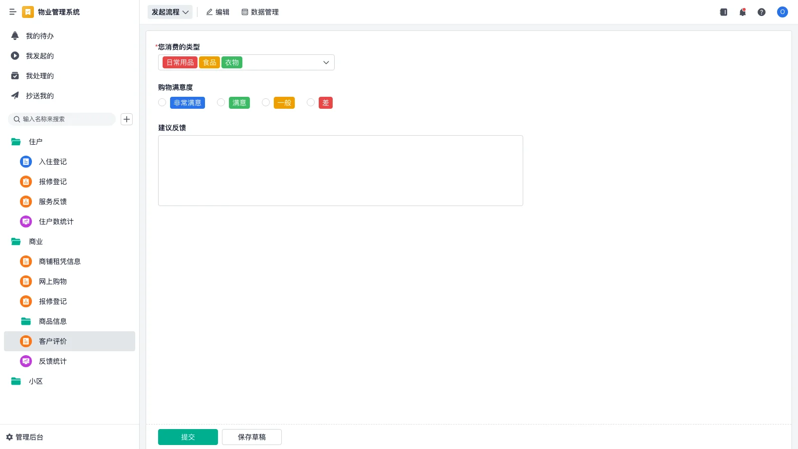Open the 您消费的类型 dropdown
Screen dimensions: 798x449
[326, 62]
